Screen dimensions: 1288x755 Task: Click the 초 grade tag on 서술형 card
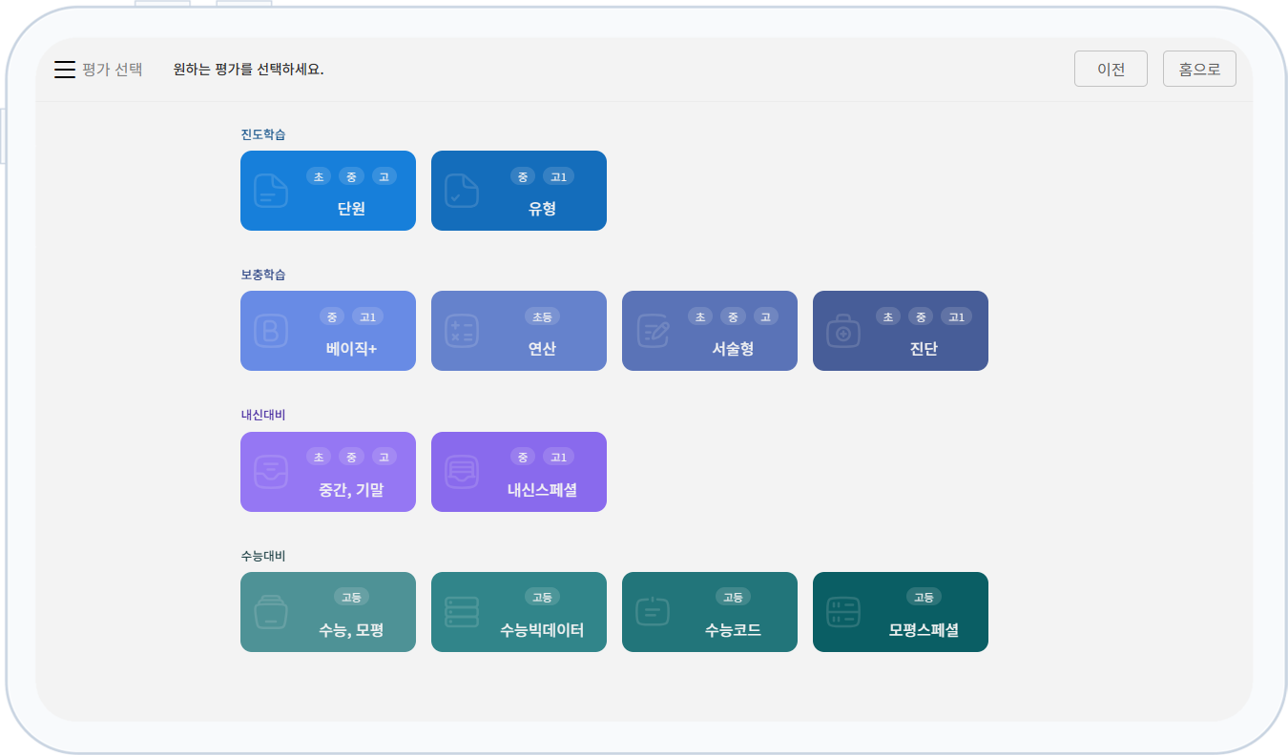(700, 316)
